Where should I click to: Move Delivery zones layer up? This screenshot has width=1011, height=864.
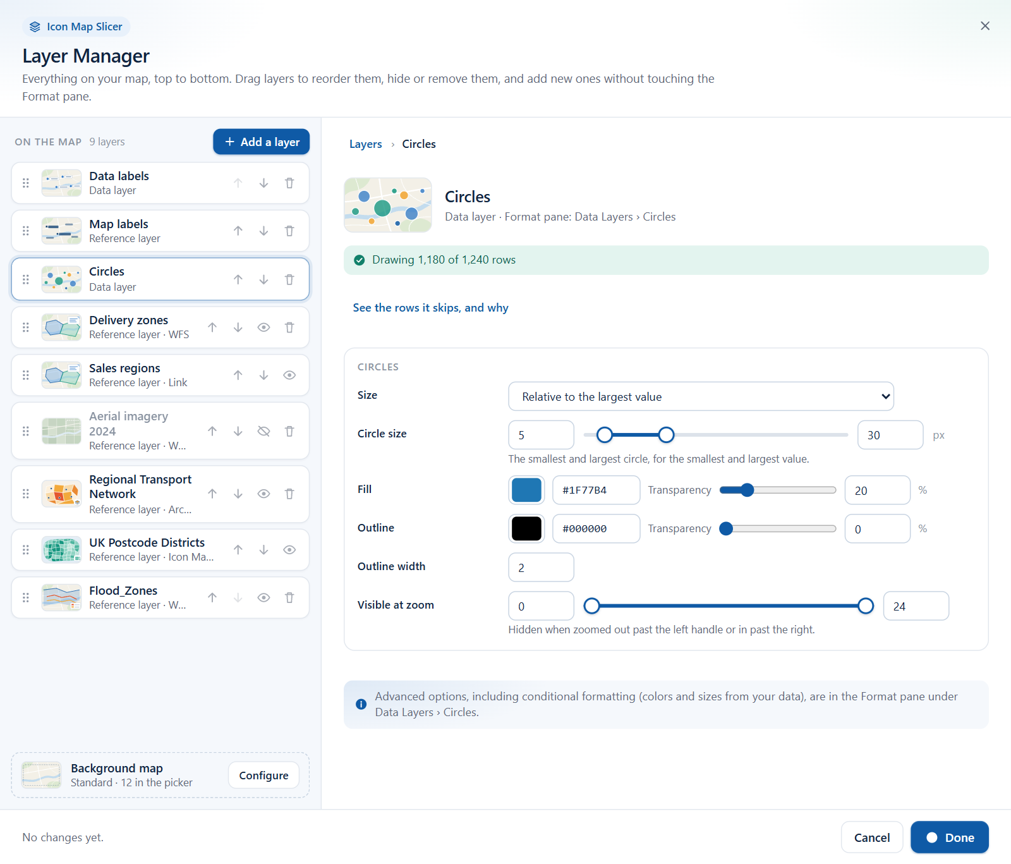click(212, 327)
